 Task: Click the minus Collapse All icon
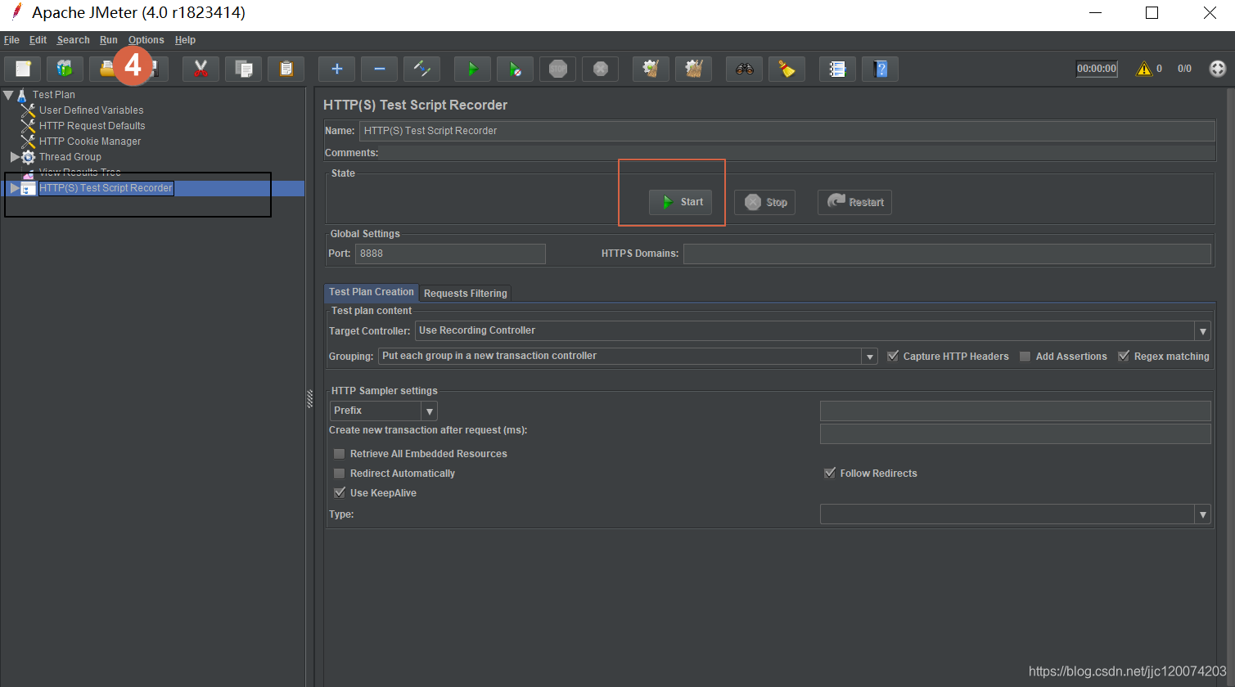(380, 69)
